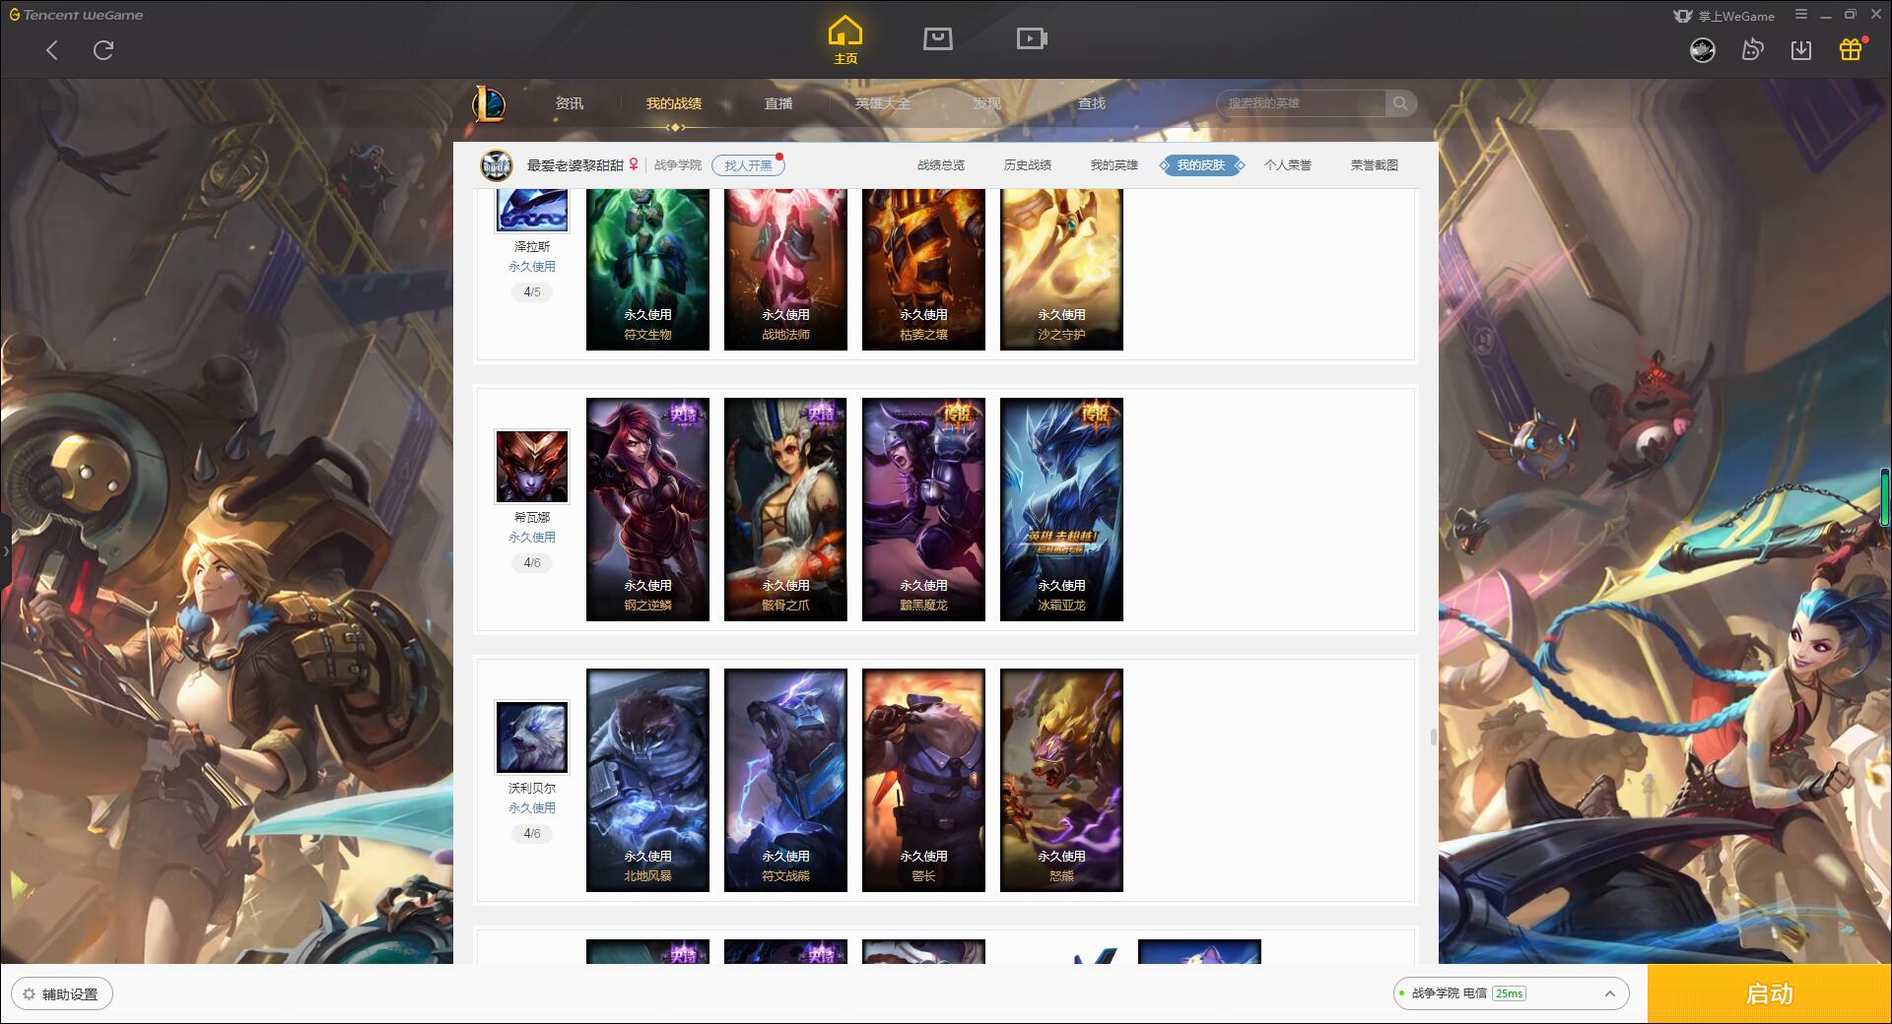The image size is (1892, 1024).
Task: Open the 荣誉截图 sub-tab
Action: coord(1375,165)
